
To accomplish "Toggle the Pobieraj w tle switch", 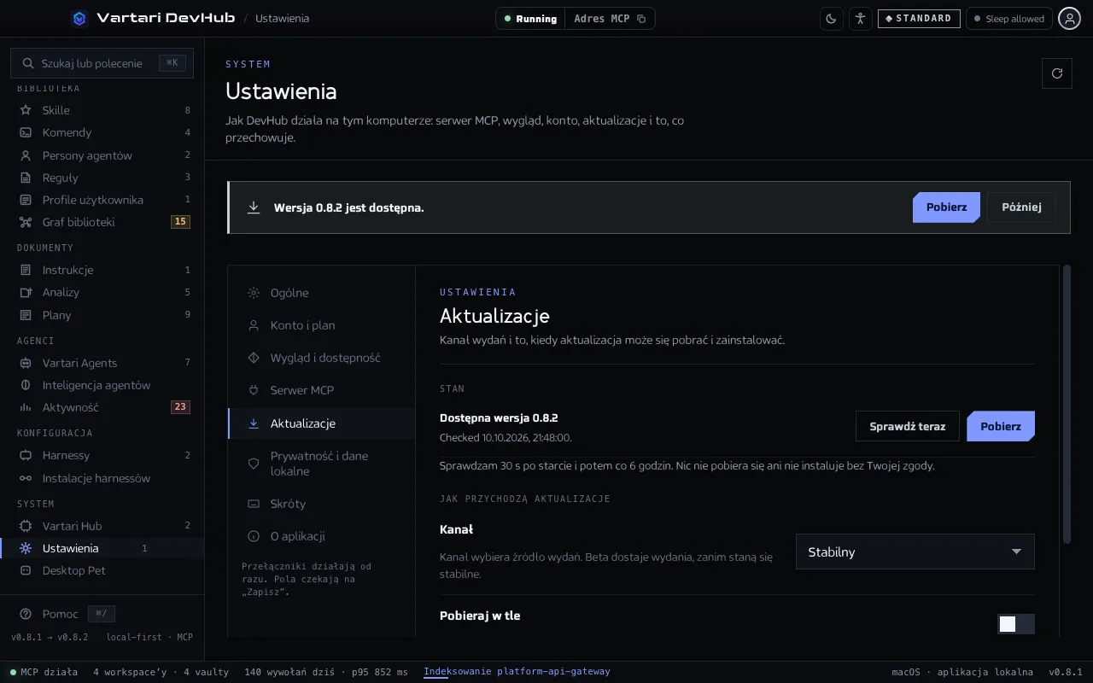I will 1016,624.
